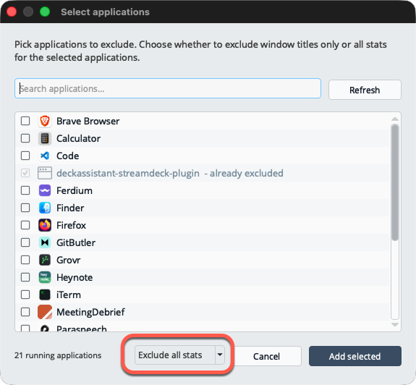Check the Grovr checkbox
The width and height of the screenshot is (416, 385).
(x=25, y=260)
